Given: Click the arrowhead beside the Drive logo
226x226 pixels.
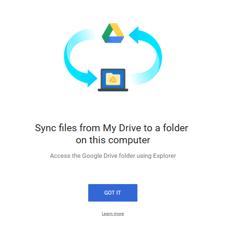Looking at the screenshot, I should point(134,35).
